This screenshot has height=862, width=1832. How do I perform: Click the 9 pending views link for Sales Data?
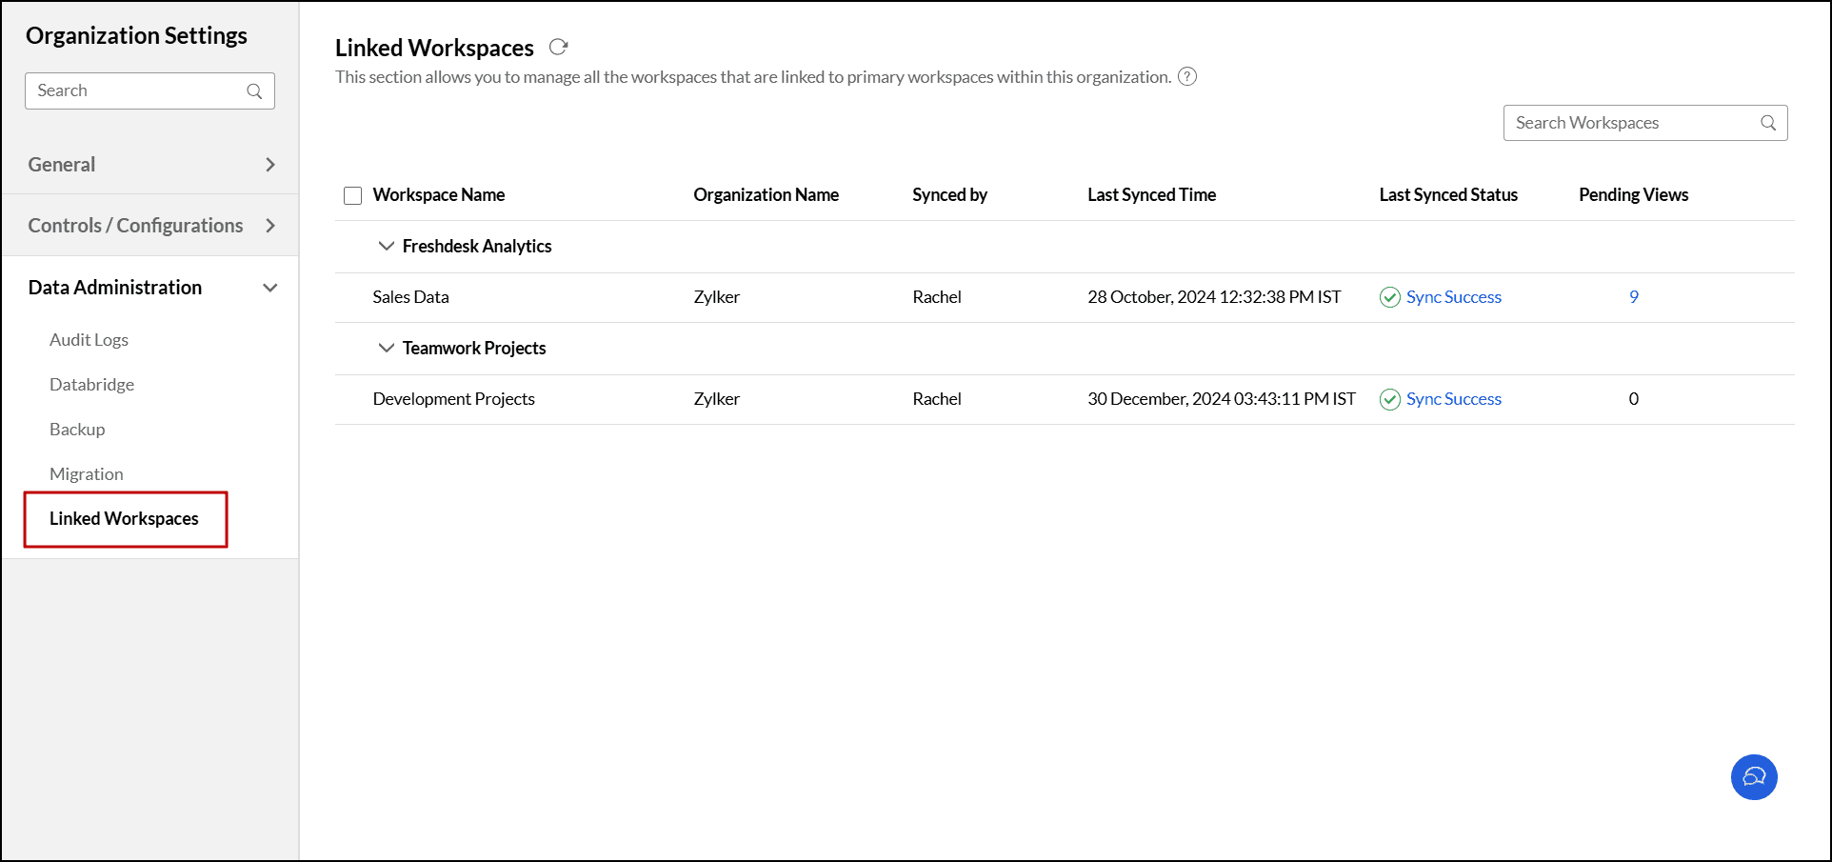[x=1633, y=296]
